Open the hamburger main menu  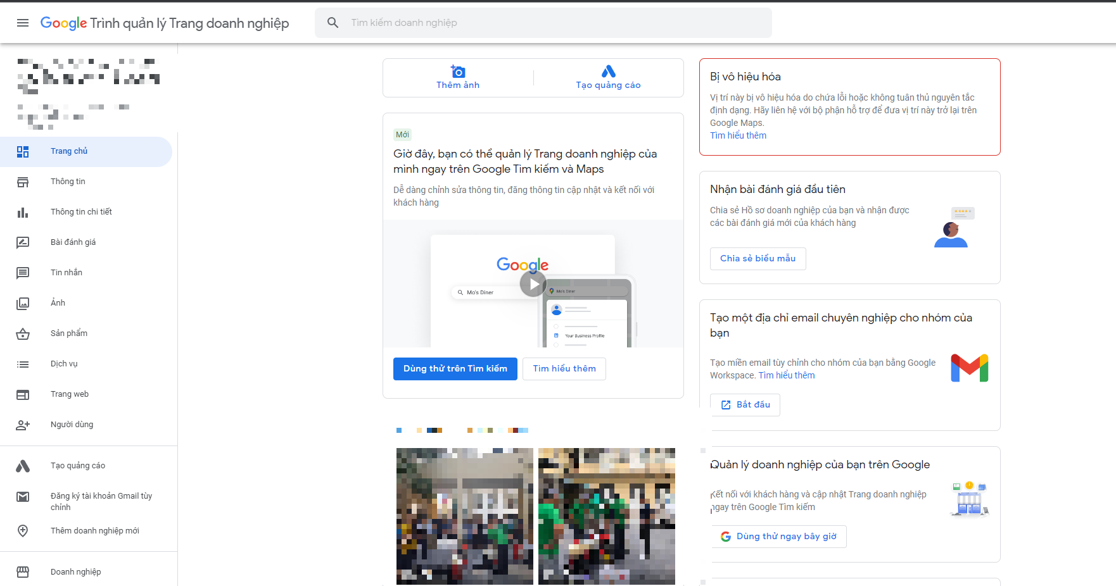point(23,23)
